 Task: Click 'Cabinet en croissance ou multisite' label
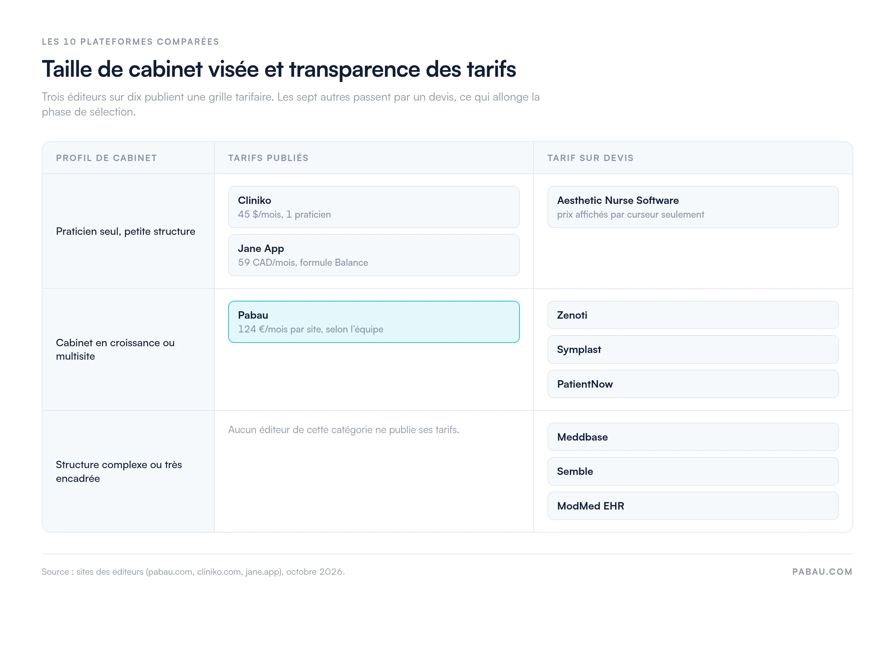pyautogui.click(x=115, y=350)
